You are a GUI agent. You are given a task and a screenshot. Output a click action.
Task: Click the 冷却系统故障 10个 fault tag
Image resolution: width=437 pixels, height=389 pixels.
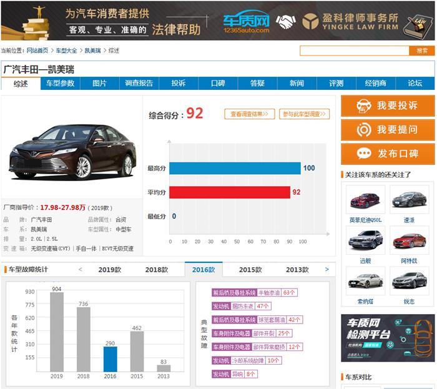coord(247,360)
